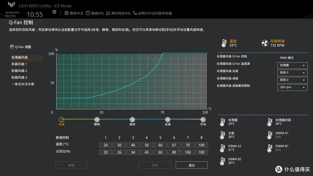The image size is (313, 176).
Task: Click the globe language icon
Action: [x=66, y=13]
